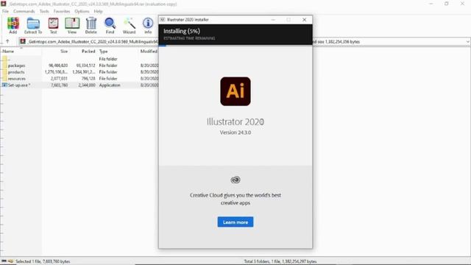Open the Help menu
This screenshot has height=265, width=471.
click(x=98, y=11)
